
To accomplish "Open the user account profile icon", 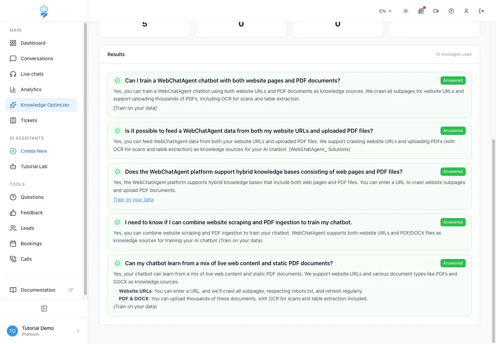I will pos(466,11).
